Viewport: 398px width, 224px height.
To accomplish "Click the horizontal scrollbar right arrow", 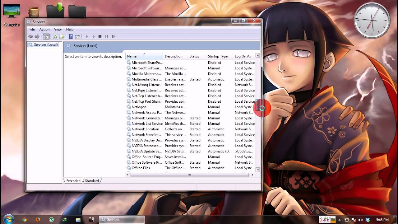I will [x=252, y=175].
